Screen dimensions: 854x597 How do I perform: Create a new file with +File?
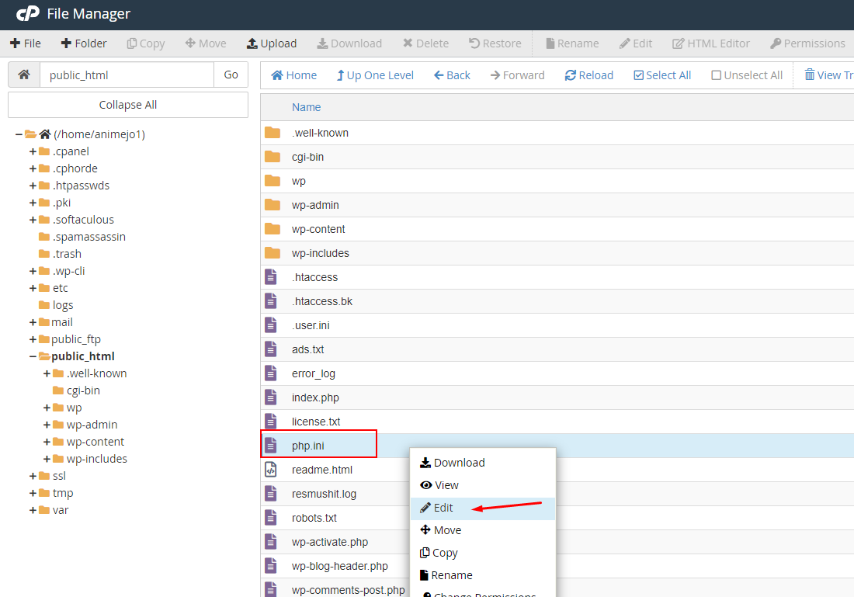(26, 43)
